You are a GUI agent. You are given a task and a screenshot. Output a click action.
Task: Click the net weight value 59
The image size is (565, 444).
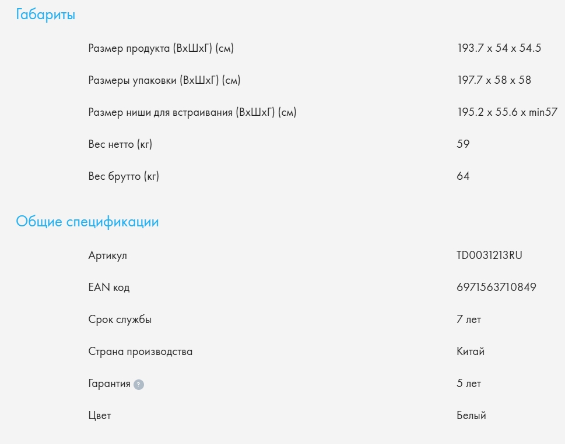[464, 144]
